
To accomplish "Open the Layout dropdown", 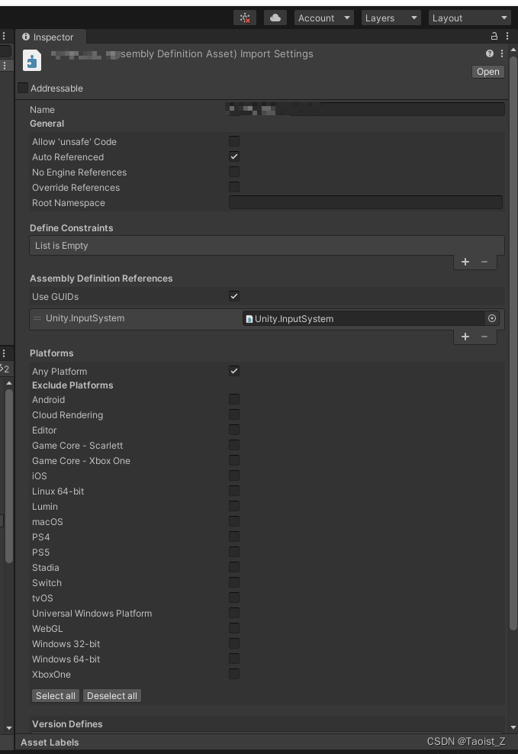I will click(469, 17).
